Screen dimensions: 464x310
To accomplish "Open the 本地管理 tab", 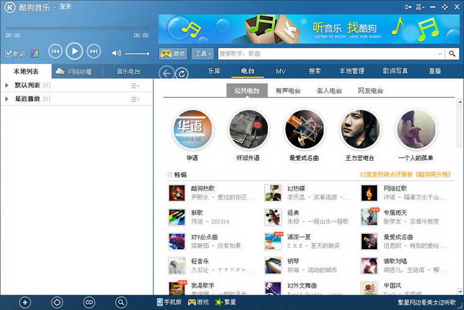I will [x=352, y=71].
